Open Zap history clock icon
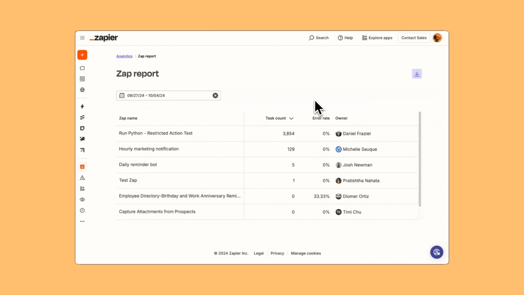Image resolution: width=524 pixels, height=295 pixels. tap(82, 210)
